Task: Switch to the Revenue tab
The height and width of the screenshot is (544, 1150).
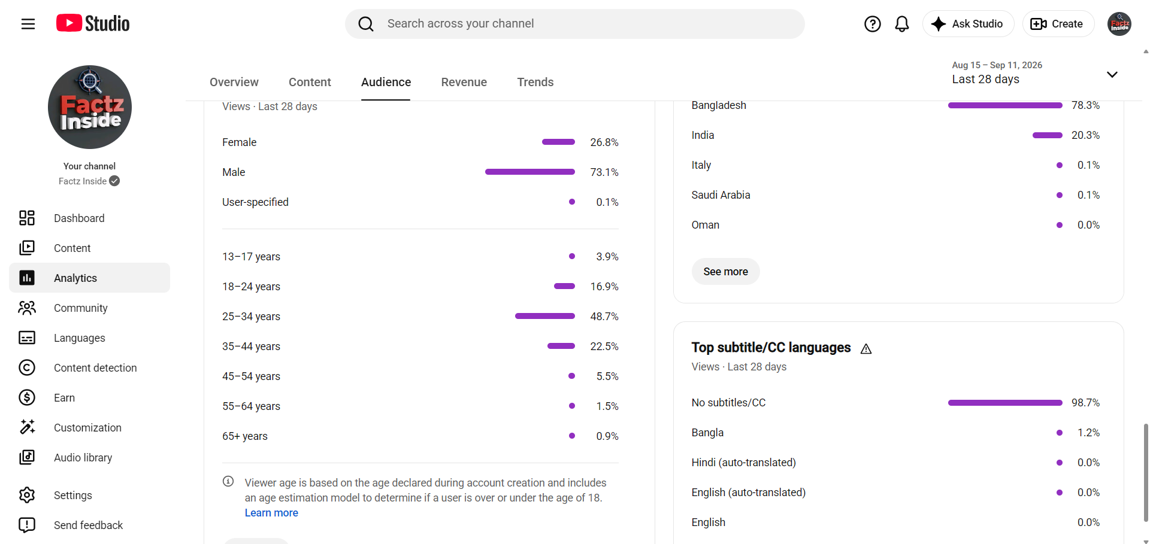Action: [464, 82]
